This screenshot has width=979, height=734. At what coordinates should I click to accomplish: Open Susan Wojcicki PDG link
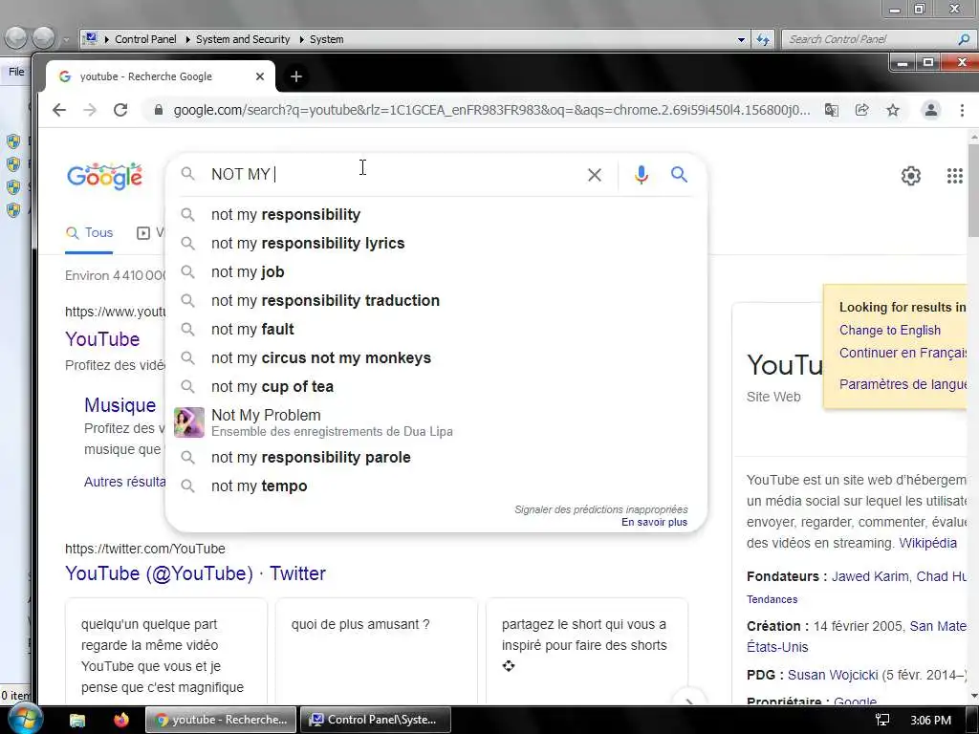coord(833,675)
